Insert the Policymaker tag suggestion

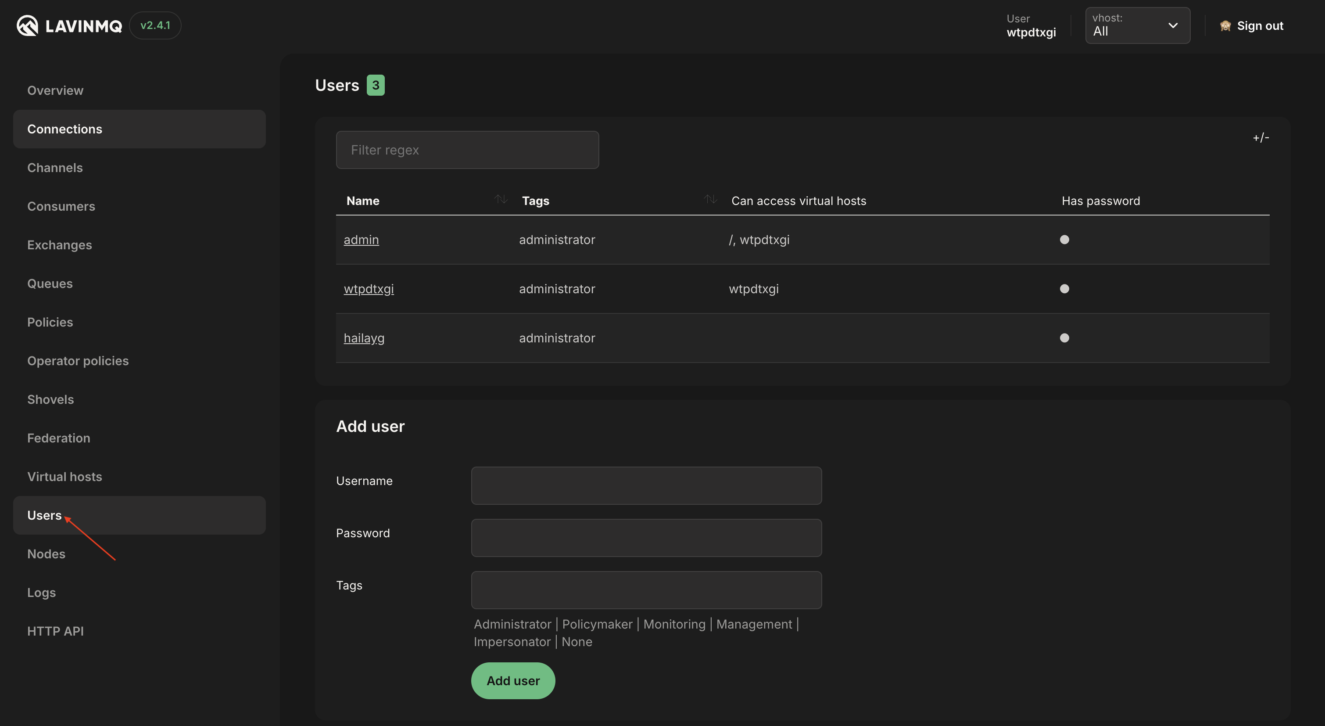click(597, 624)
